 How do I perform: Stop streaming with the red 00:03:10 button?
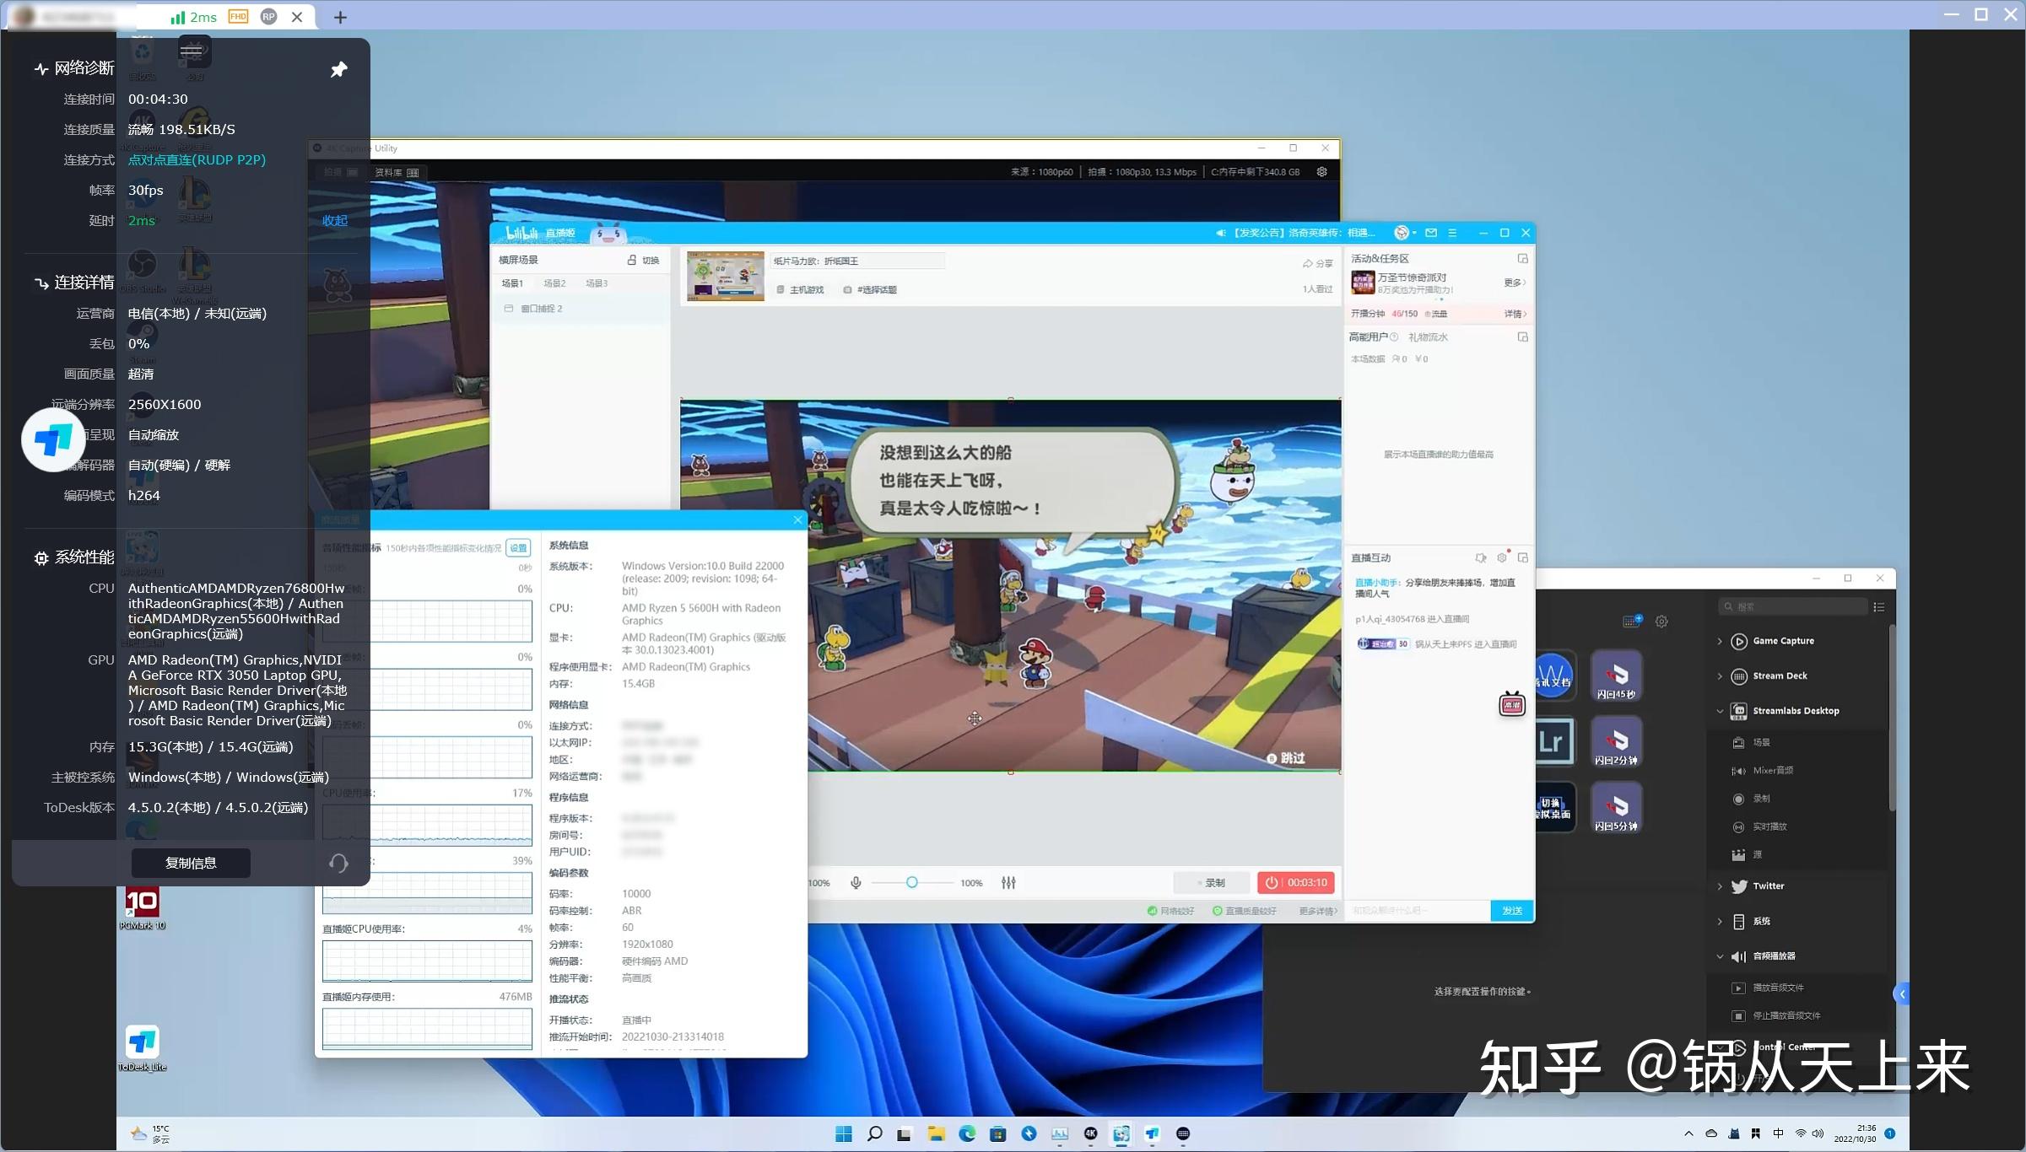click(1295, 883)
